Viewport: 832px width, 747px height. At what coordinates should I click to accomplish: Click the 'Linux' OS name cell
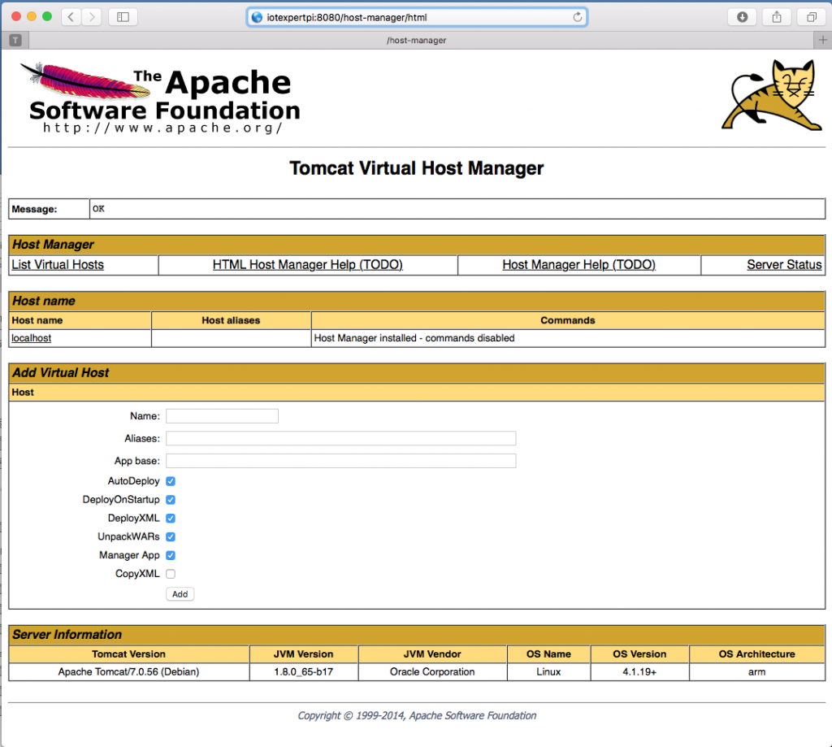coord(548,671)
